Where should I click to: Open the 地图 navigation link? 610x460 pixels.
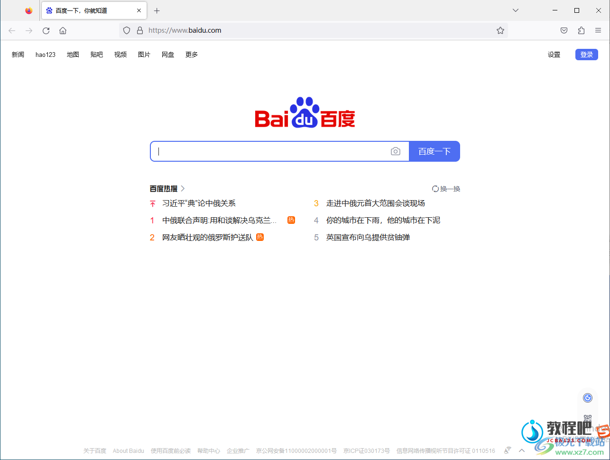pyautogui.click(x=73, y=55)
